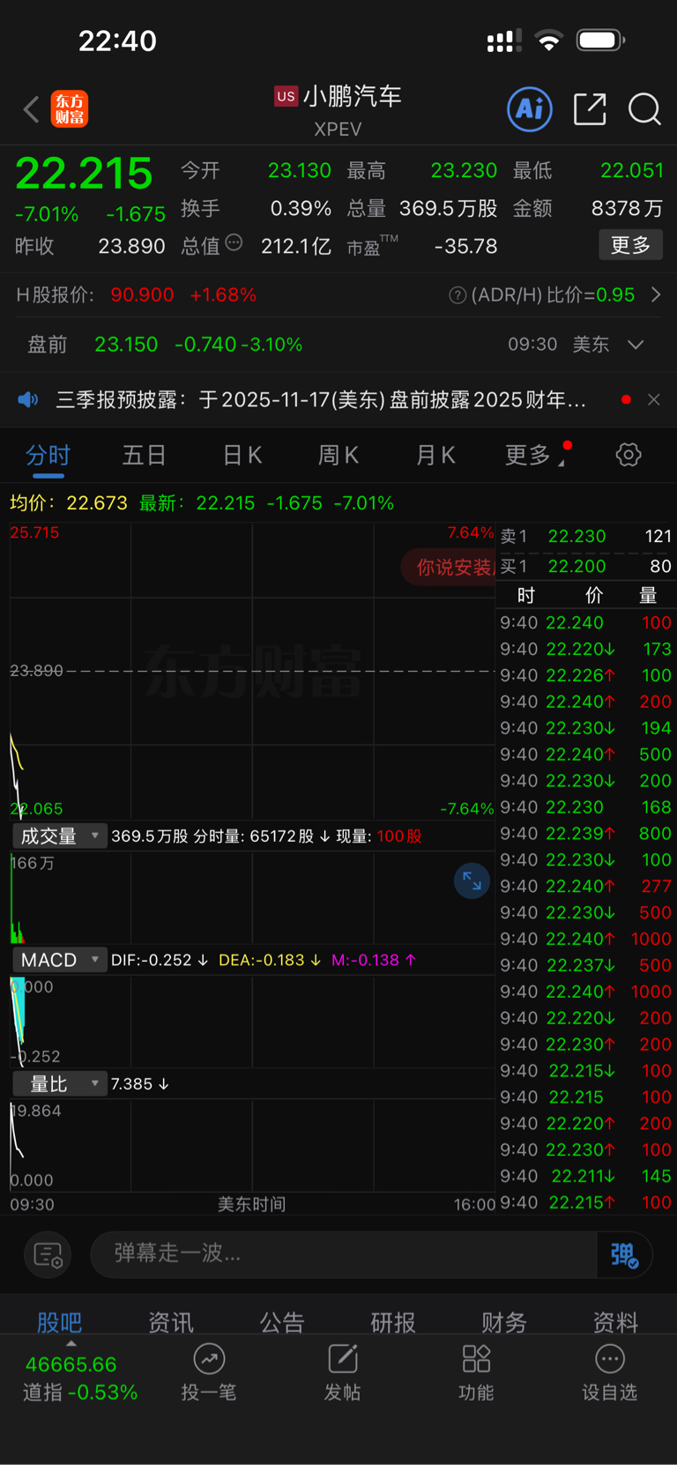Open the 成交量 indicator dropdown
Screen dimensions: 677x1465
point(59,836)
